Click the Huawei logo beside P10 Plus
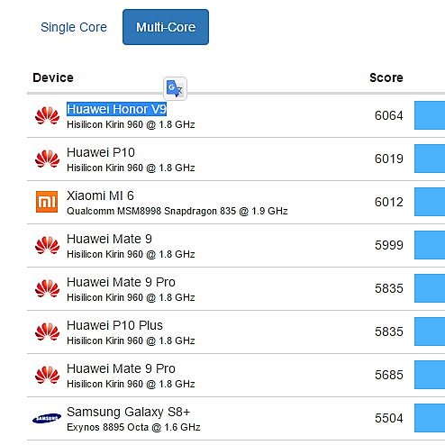This screenshot has height=445, width=445. [47, 331]
